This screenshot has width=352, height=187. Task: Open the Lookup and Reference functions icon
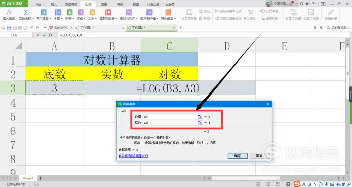tap(129, 12)
